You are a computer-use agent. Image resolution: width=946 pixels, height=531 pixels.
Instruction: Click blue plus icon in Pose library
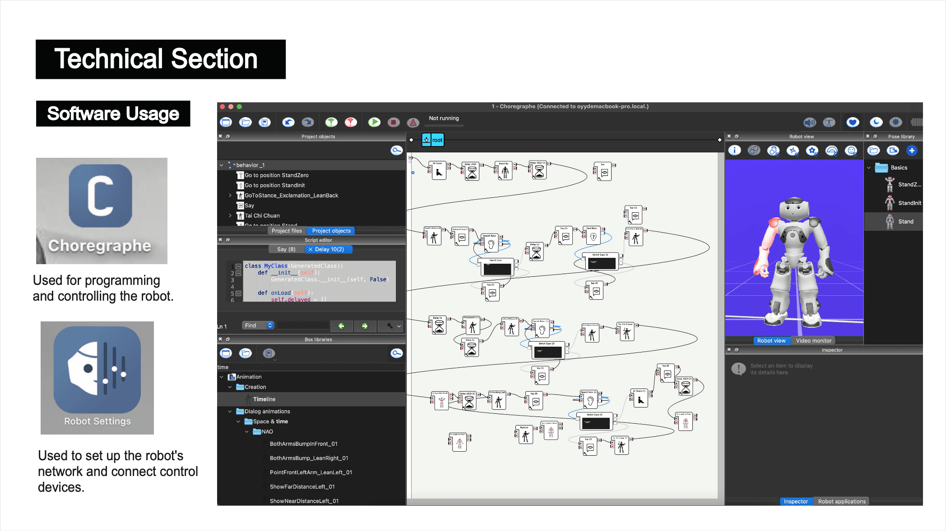coord(912,151)
